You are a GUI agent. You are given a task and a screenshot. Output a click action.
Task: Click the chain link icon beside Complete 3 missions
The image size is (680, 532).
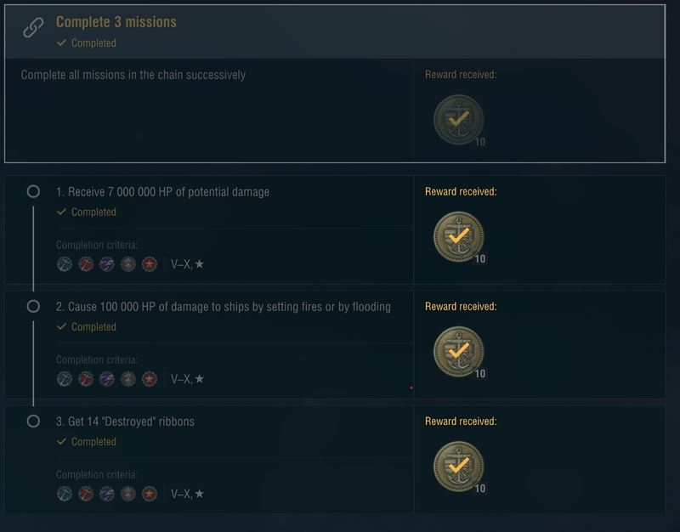click(33, 28)
